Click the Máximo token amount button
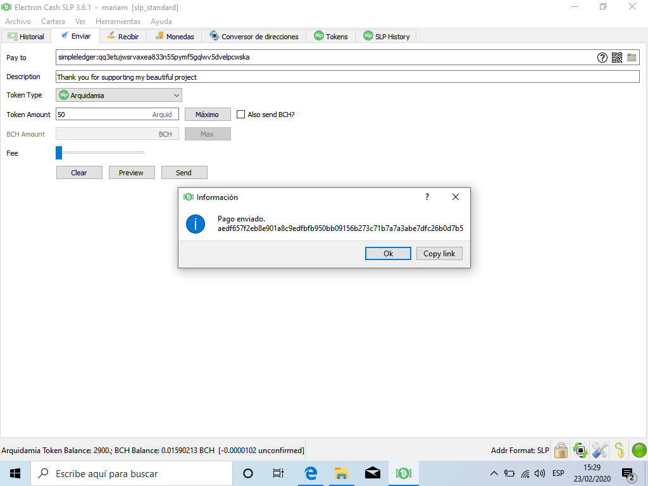 208,115
